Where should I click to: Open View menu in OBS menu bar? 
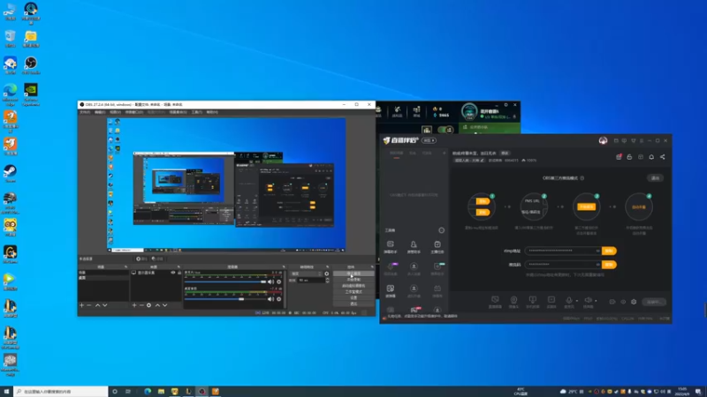click(x=115, y=112)
